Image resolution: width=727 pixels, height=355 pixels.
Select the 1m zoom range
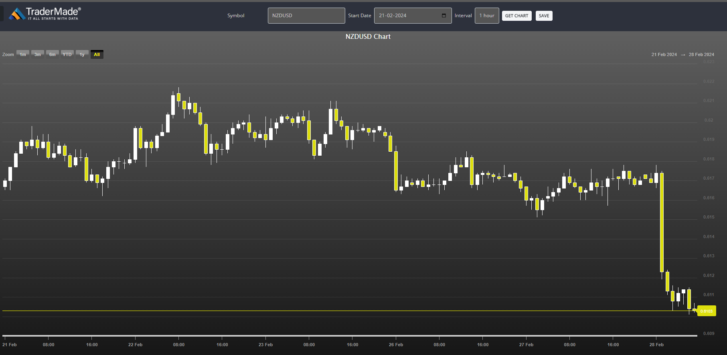tap(23, 54)
